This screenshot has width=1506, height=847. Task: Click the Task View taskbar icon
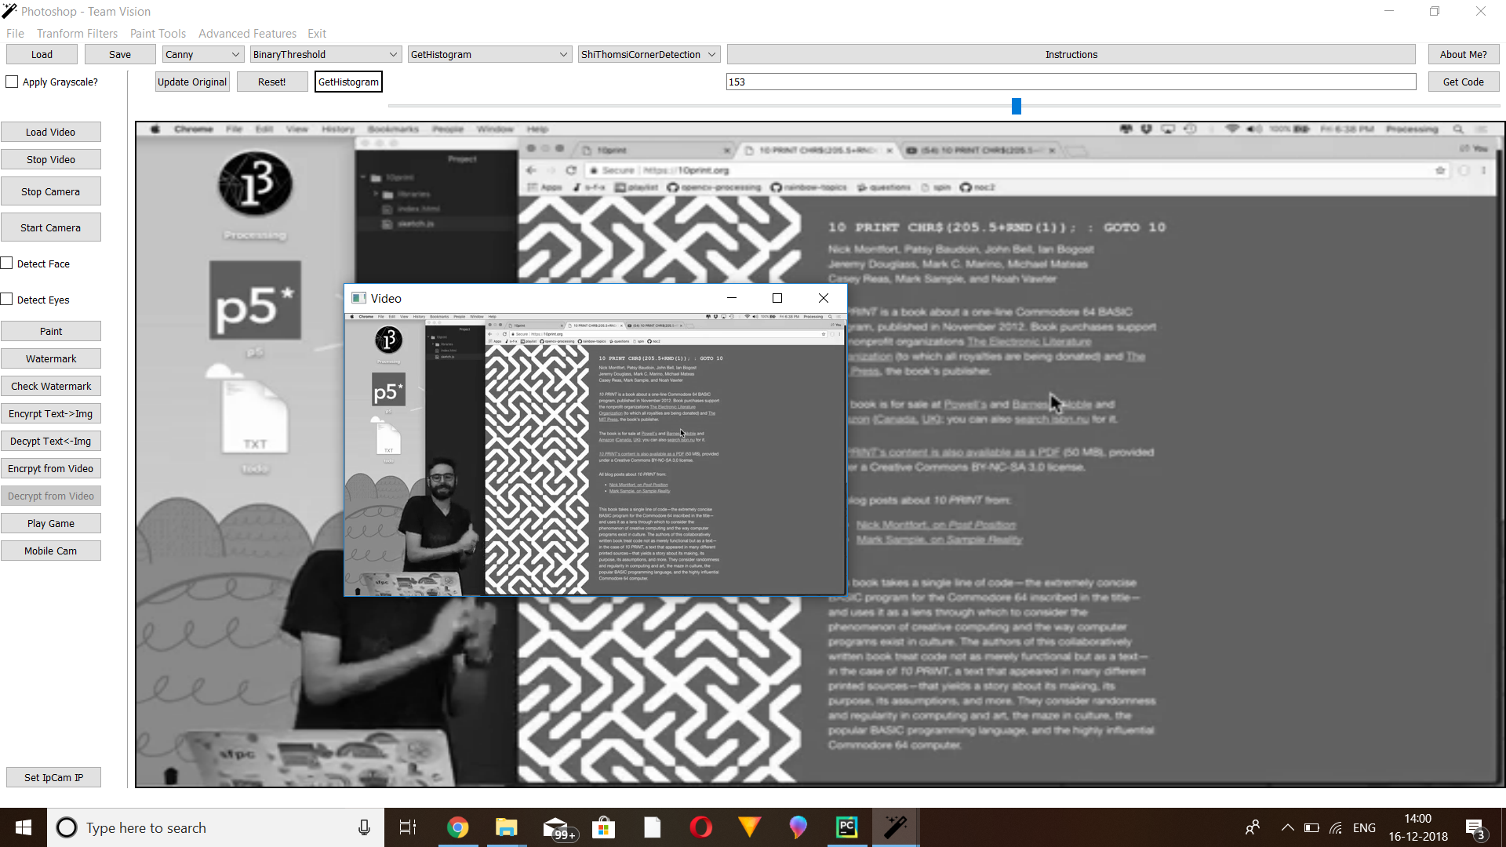click(408, 827)
